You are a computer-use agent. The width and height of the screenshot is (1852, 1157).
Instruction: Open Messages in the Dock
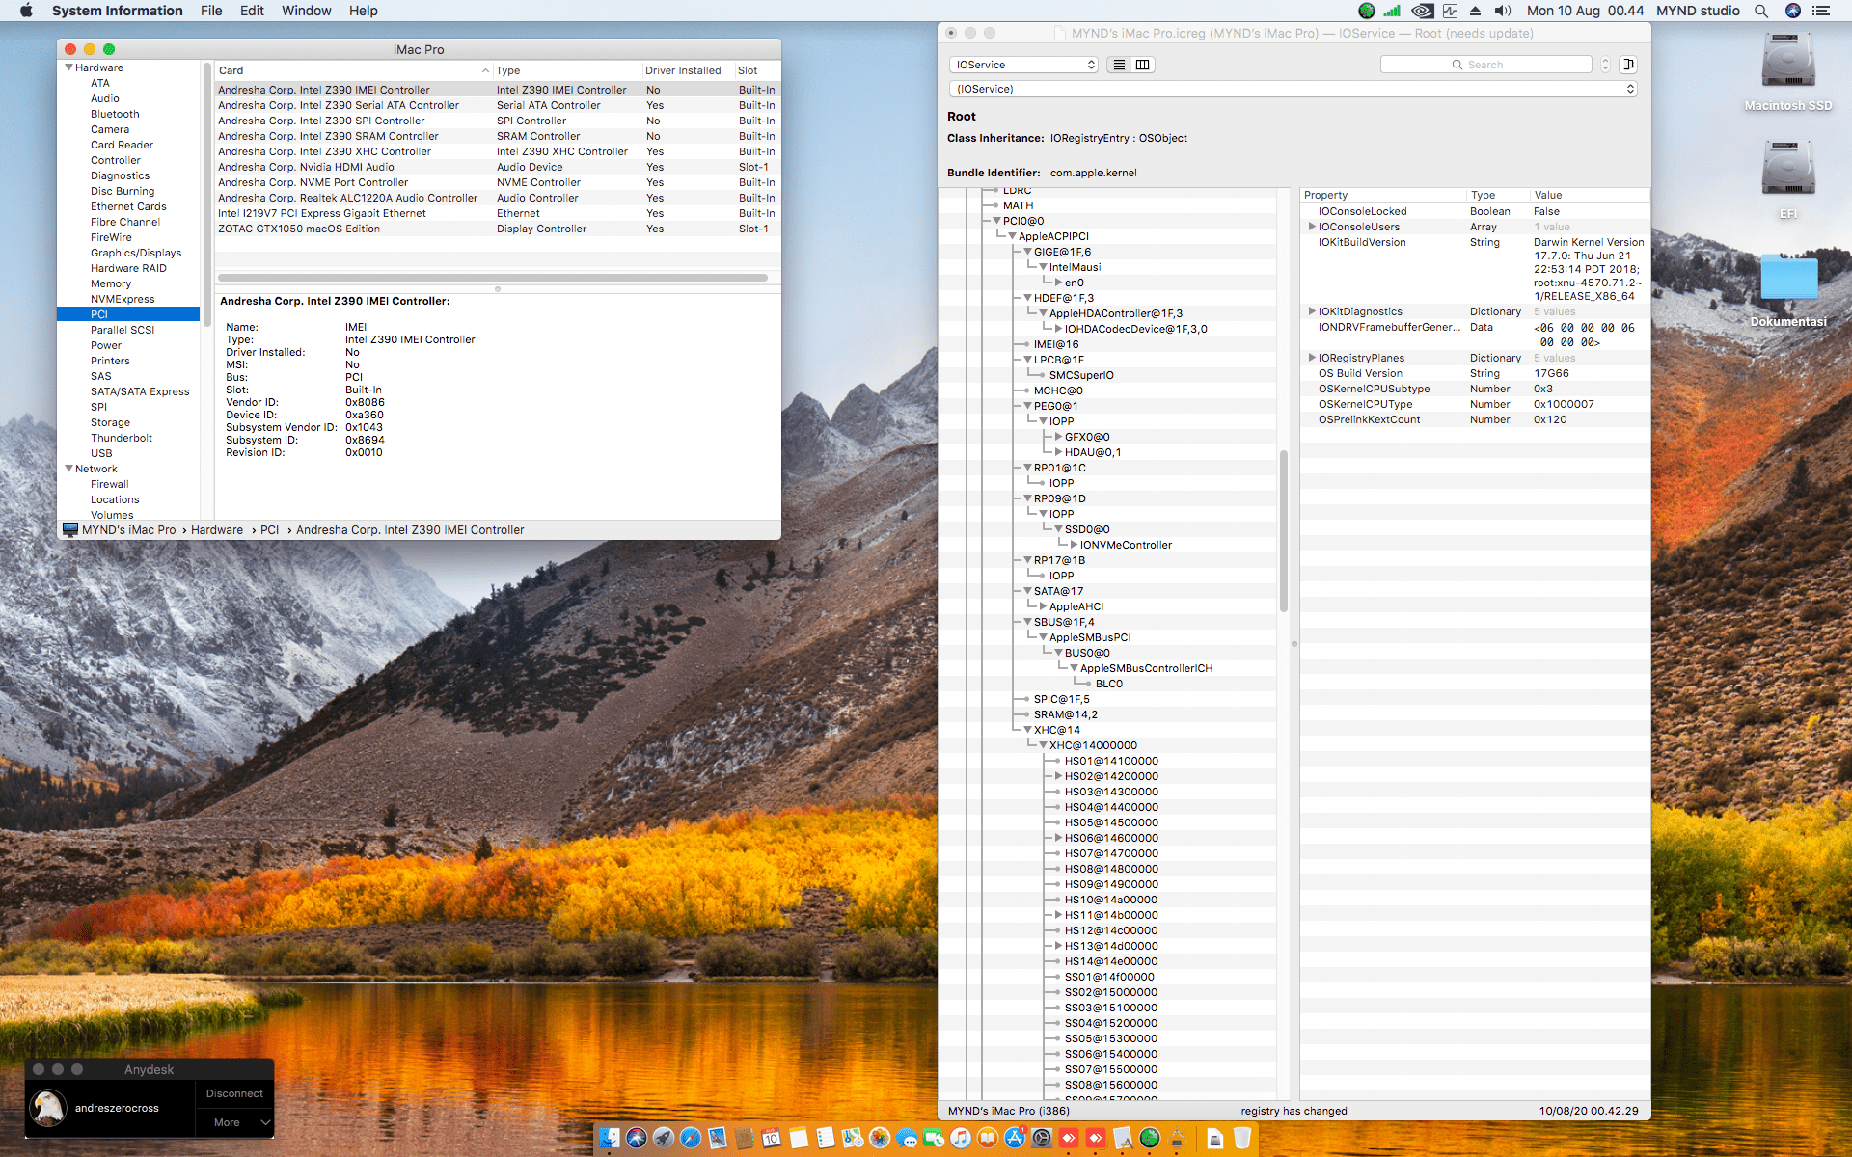point(907,1139)
